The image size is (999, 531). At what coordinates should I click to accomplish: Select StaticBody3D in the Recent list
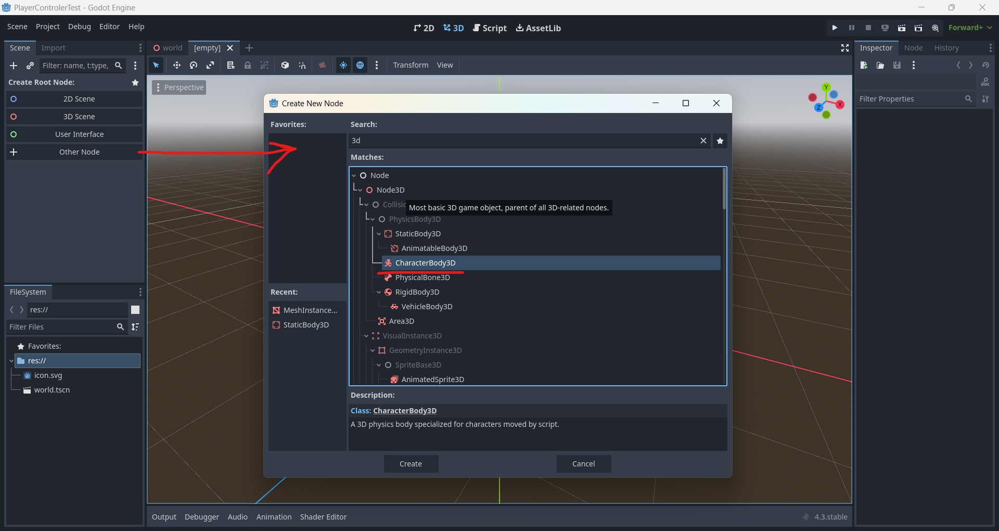click(x=306, y=325)
